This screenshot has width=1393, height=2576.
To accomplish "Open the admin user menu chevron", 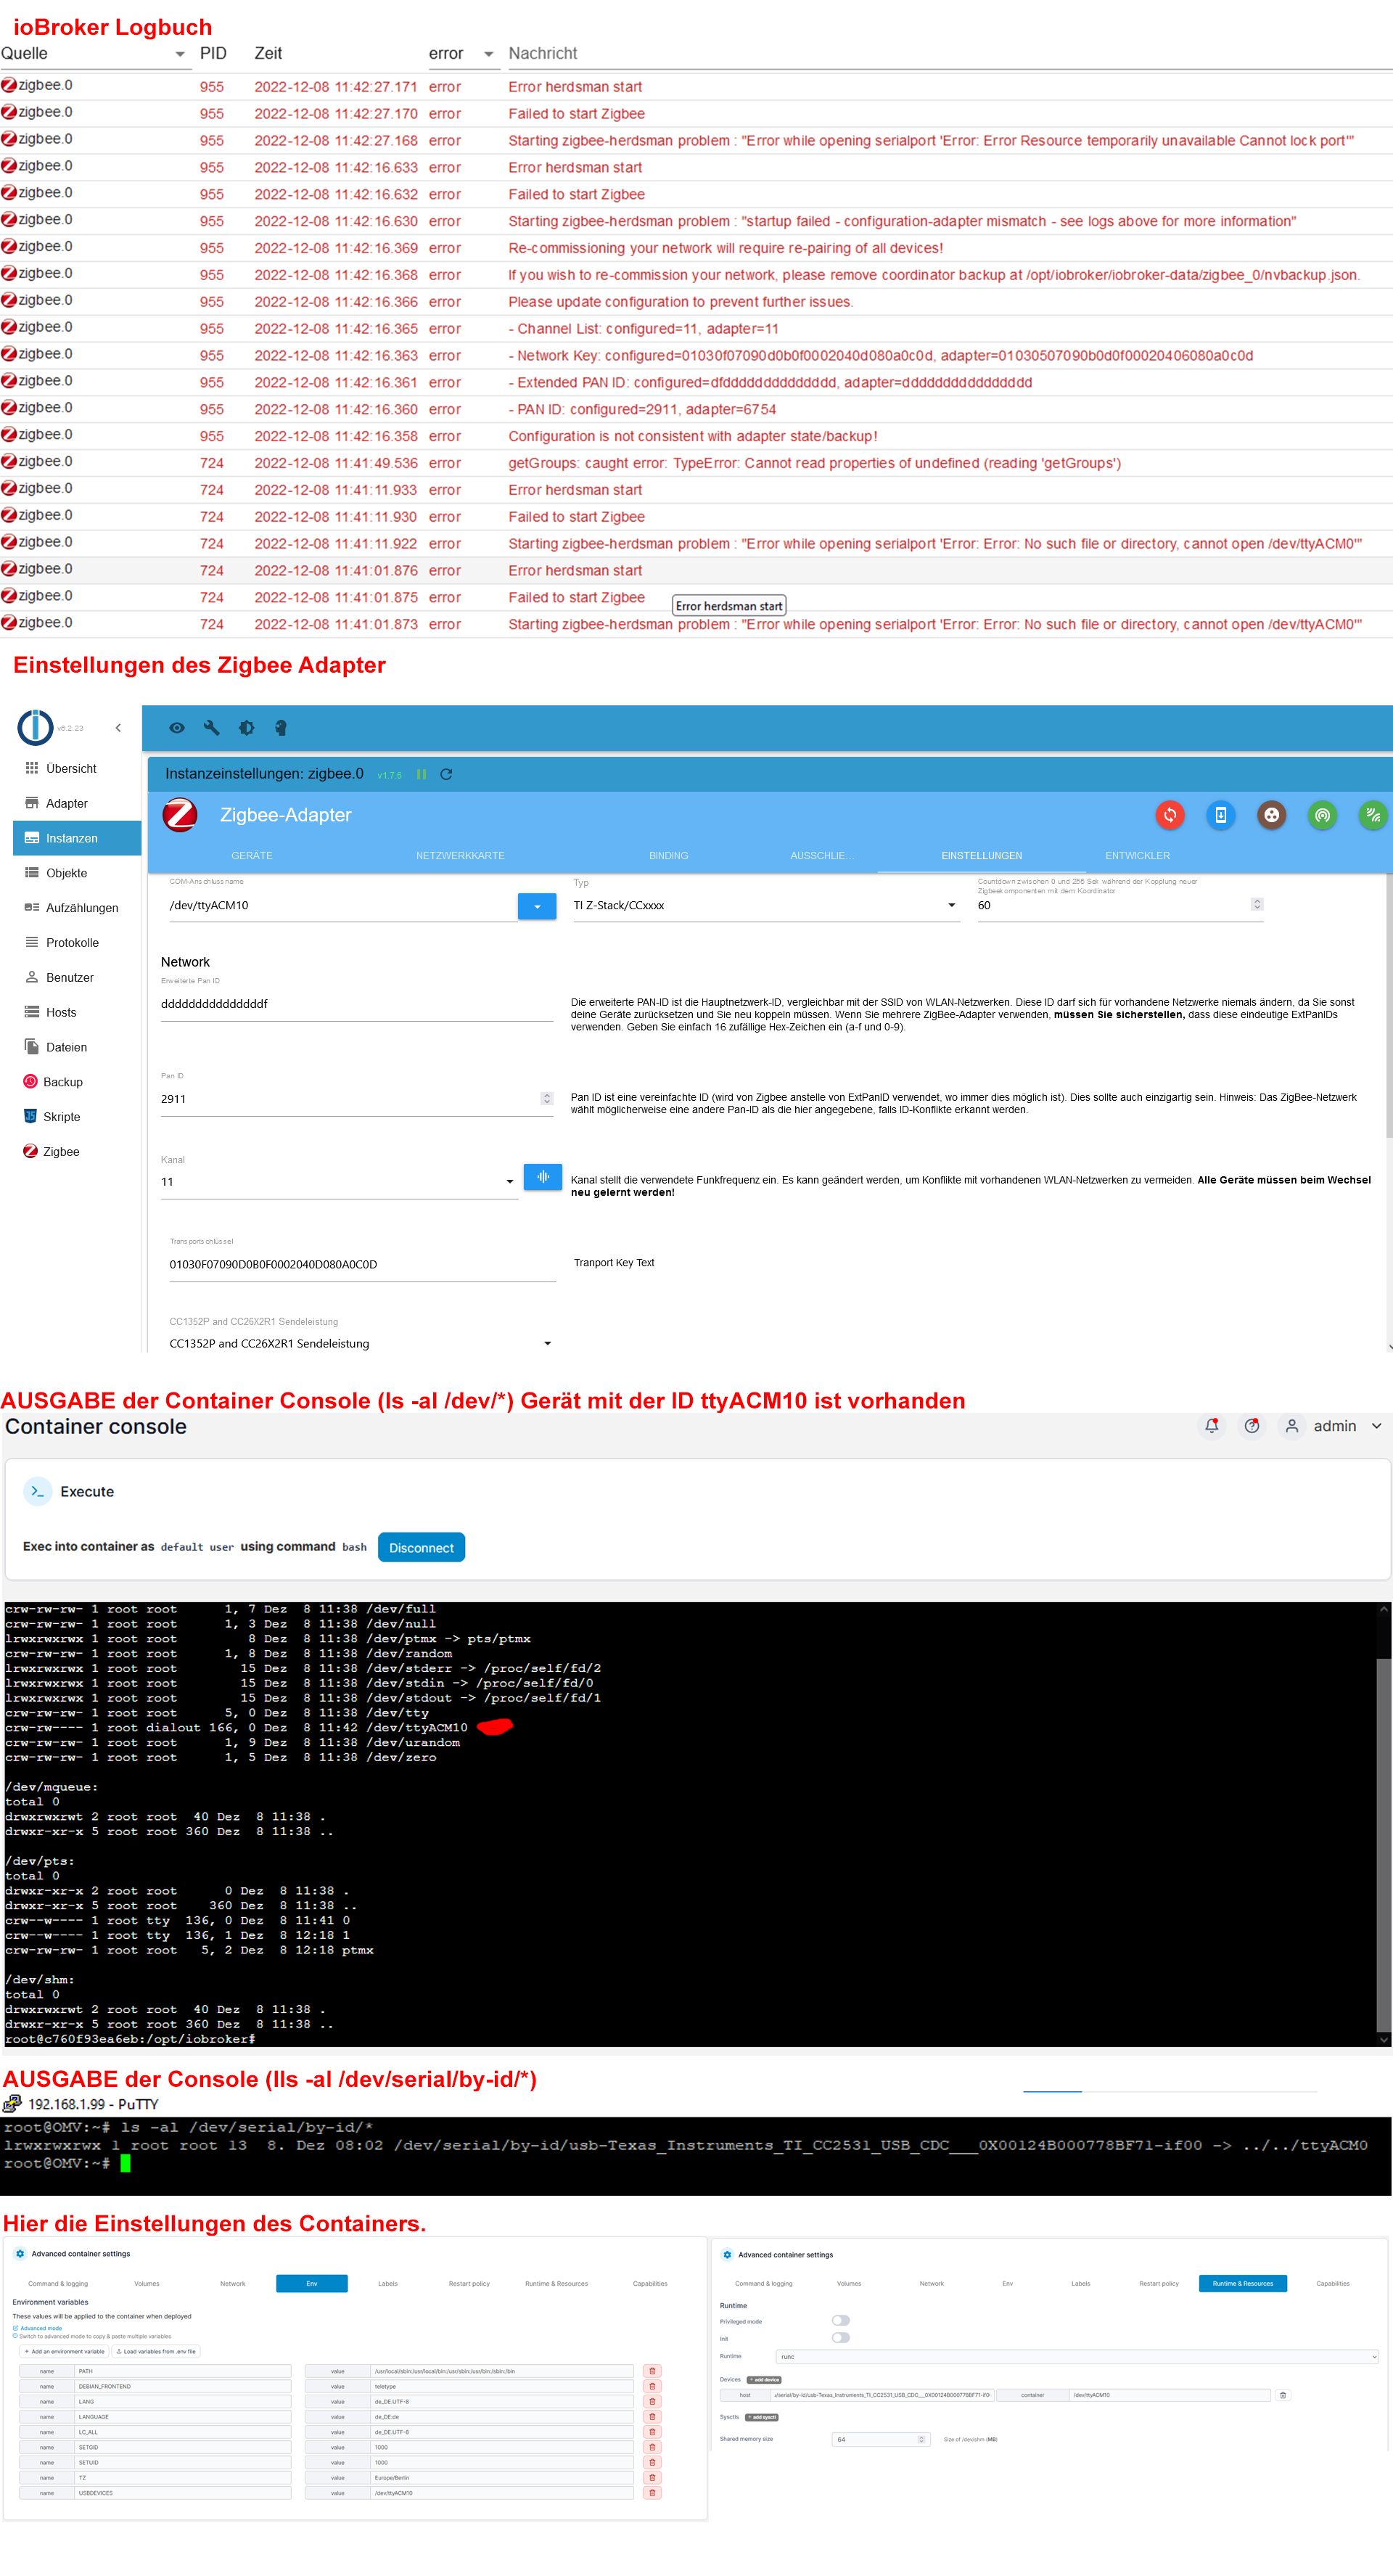I will click(x=1376, y=1426).
